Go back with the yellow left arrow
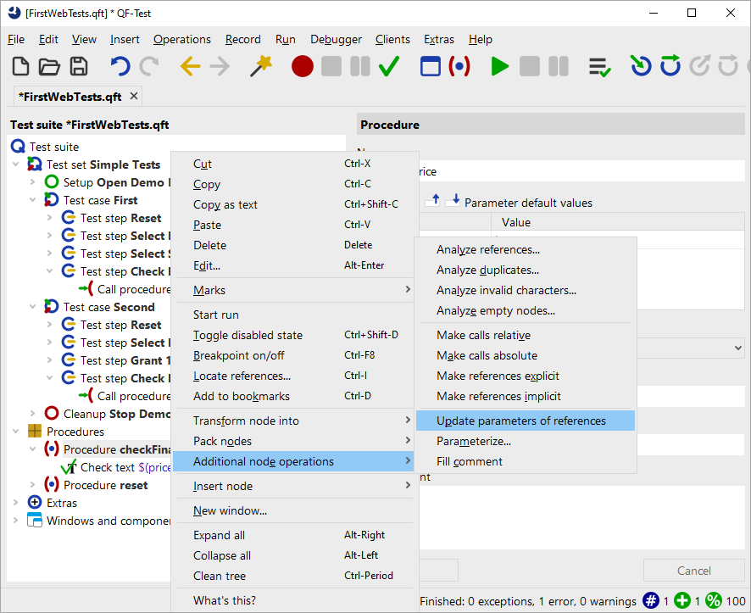Viewport: 751px width, 613px height. click(x=190, y=66)
